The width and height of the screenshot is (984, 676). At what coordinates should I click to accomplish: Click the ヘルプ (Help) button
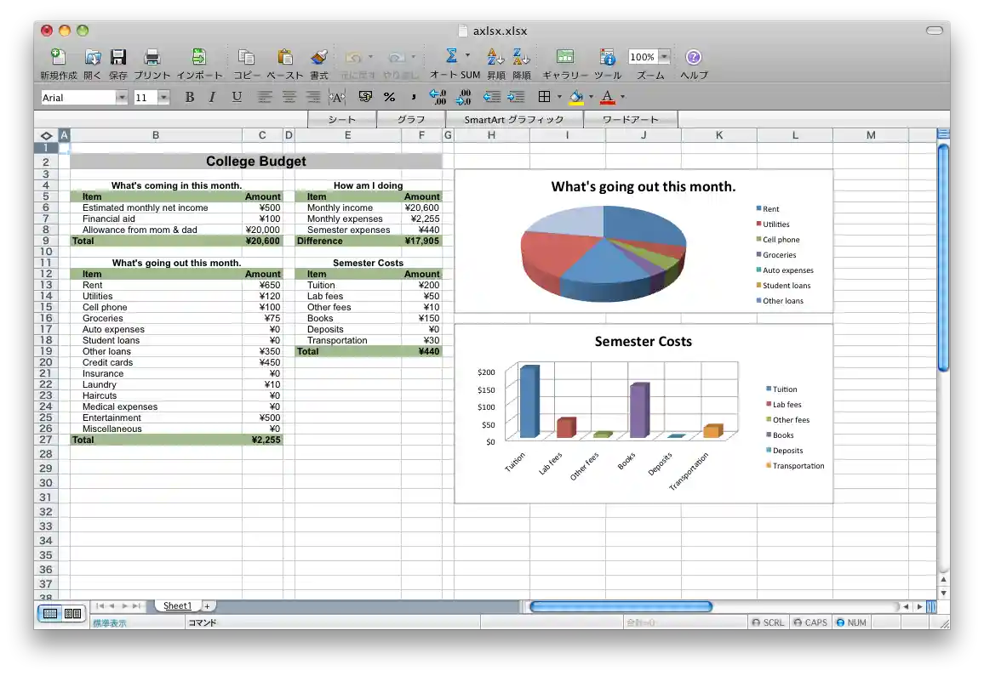pyautogui.click(x=692, y=57)
